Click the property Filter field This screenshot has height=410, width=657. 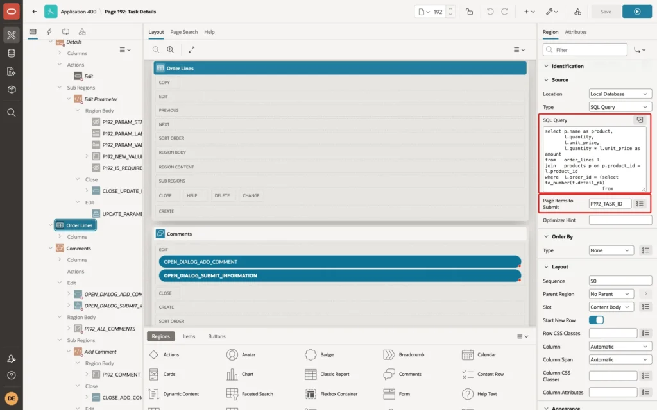(x=585, y=50)
